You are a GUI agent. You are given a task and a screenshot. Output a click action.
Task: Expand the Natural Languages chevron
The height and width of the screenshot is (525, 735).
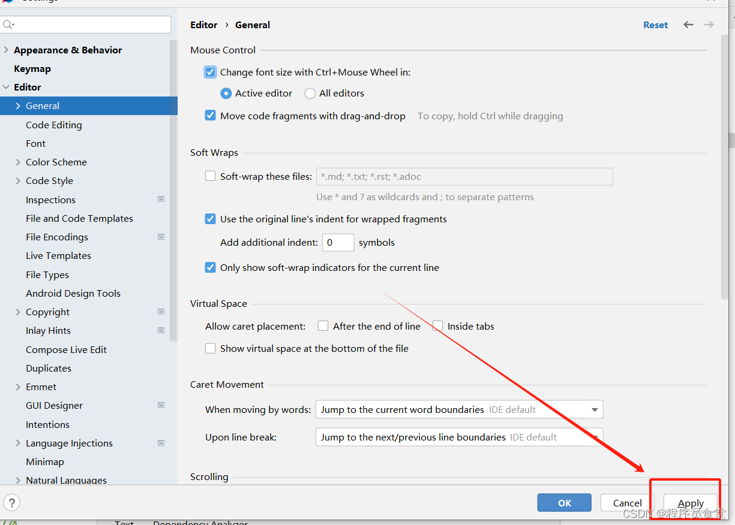[18, 480]
